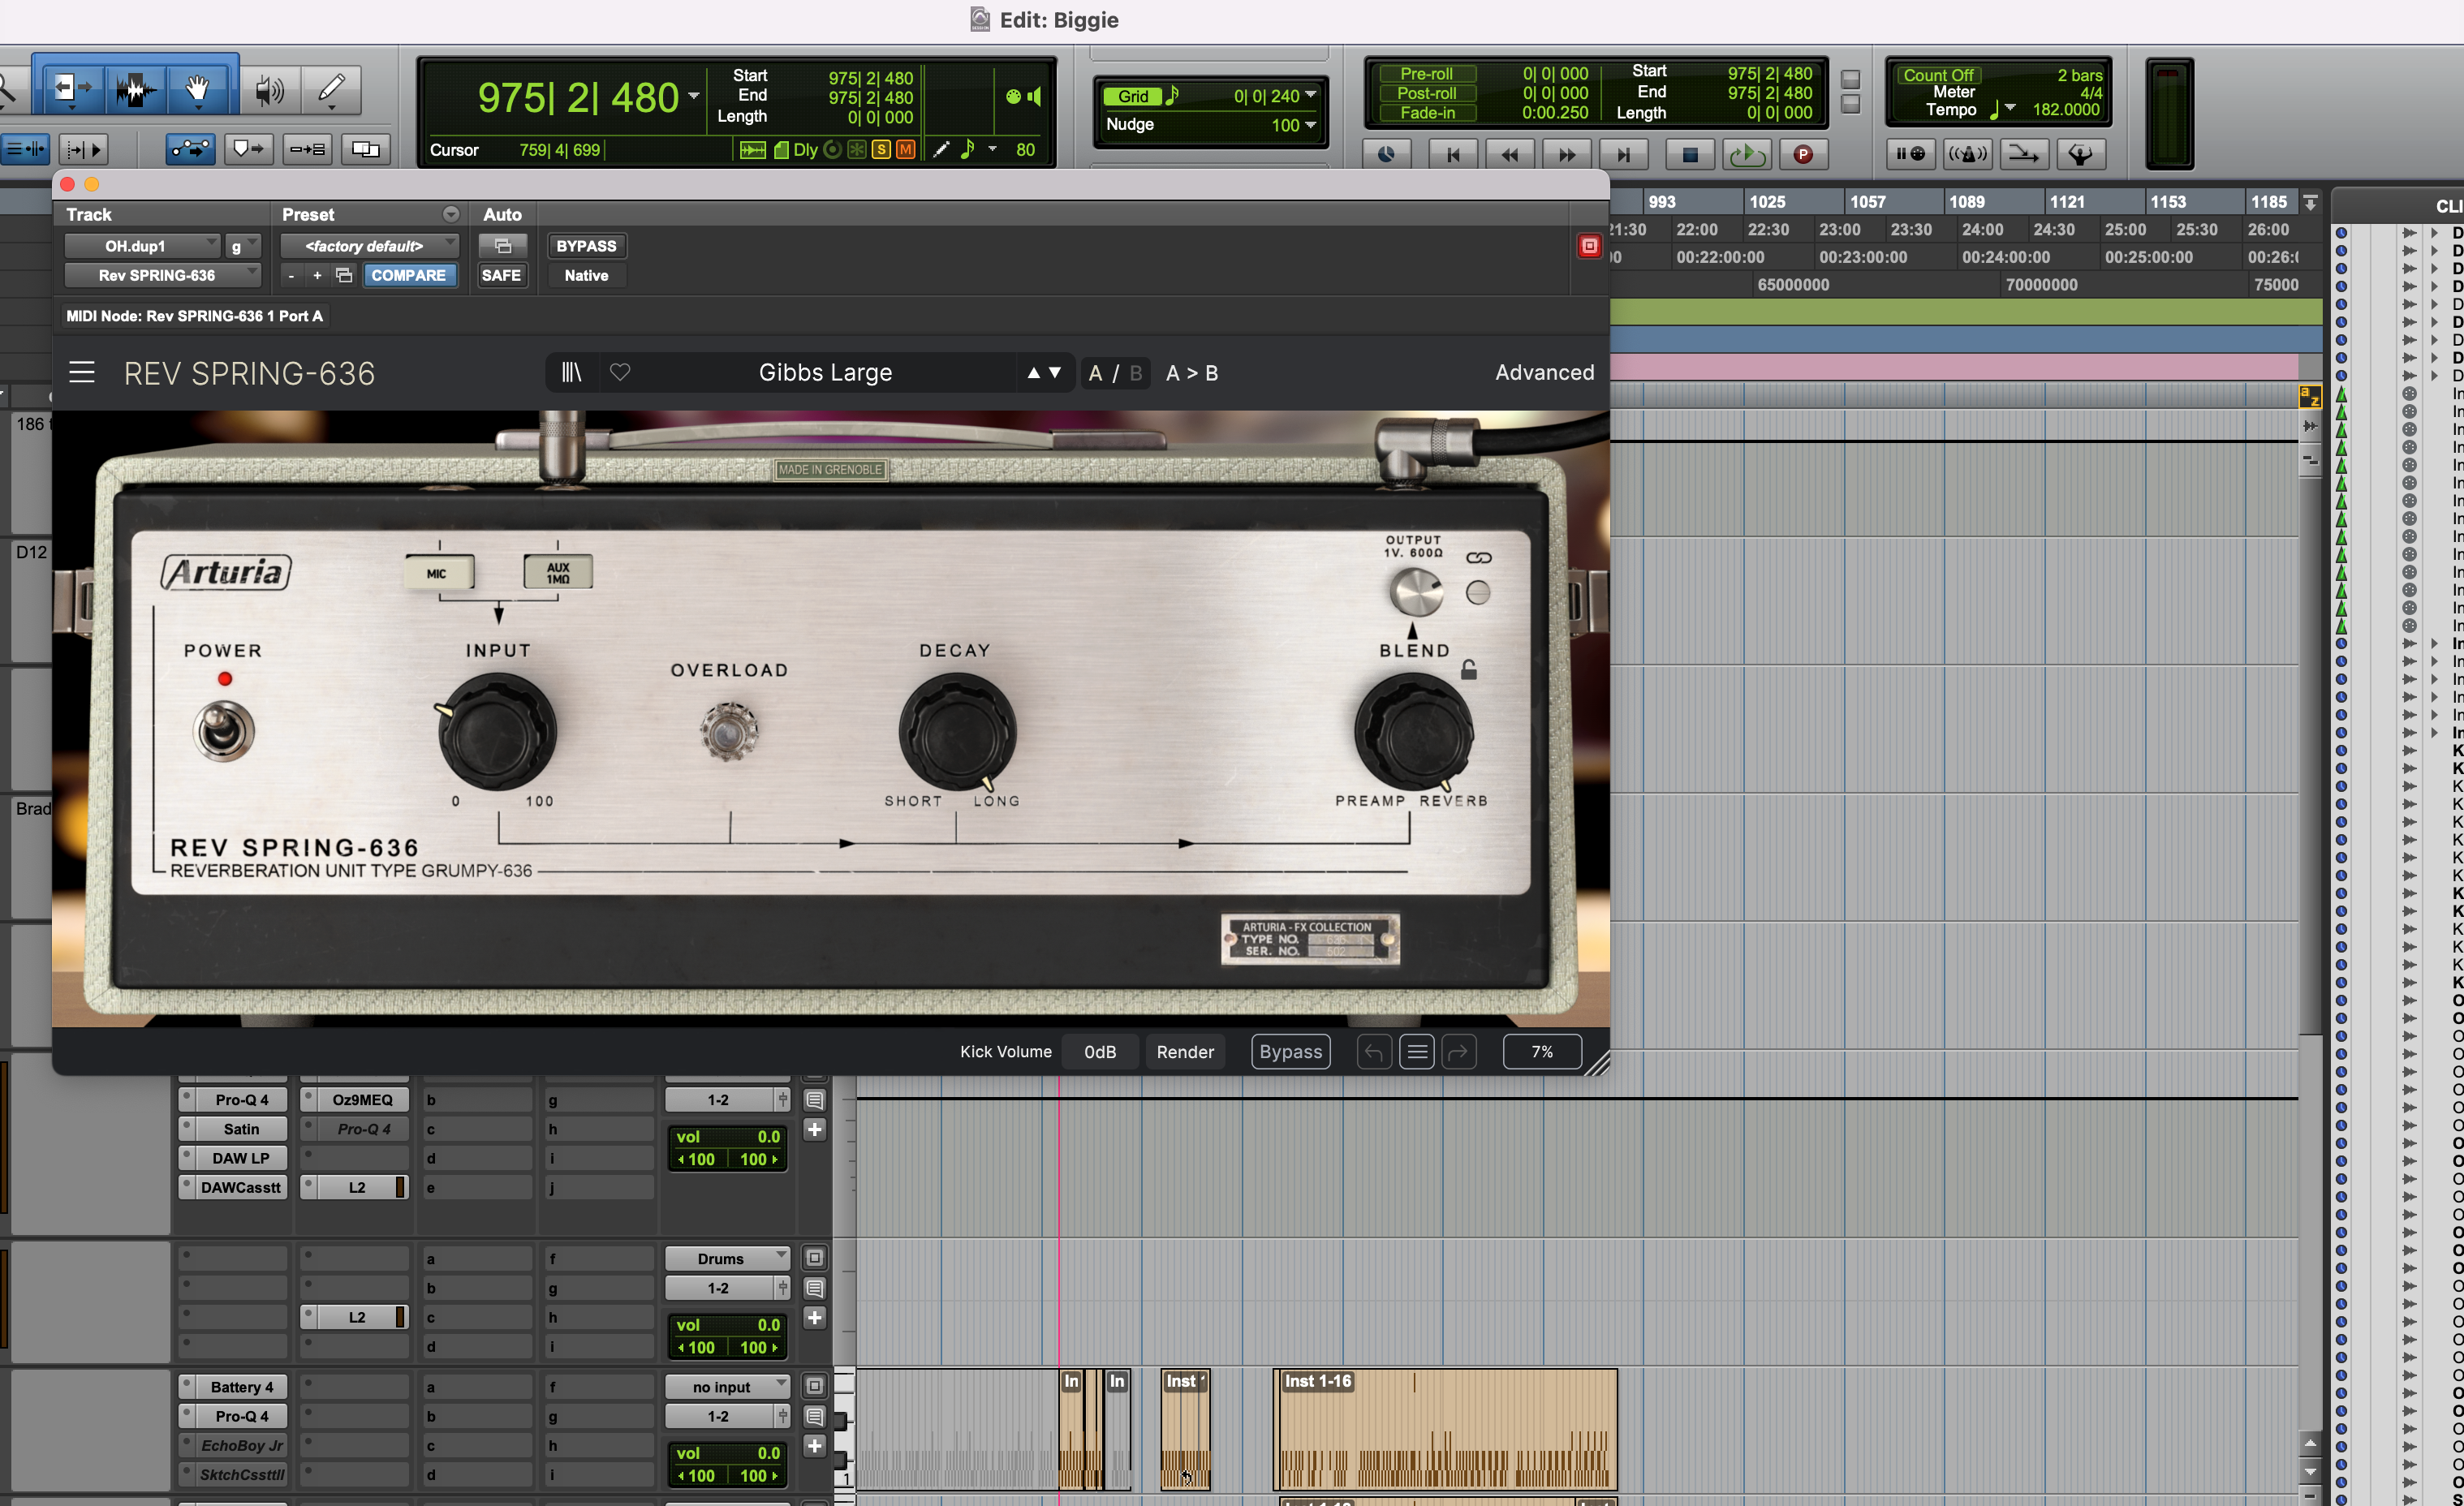Adjust the INPUT knob

[x=497, y=732]
